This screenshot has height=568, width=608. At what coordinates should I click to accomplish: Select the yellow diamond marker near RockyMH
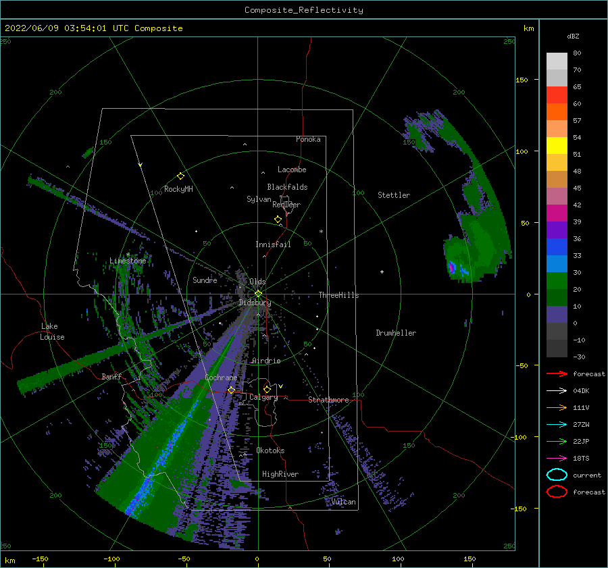[180, 176]
